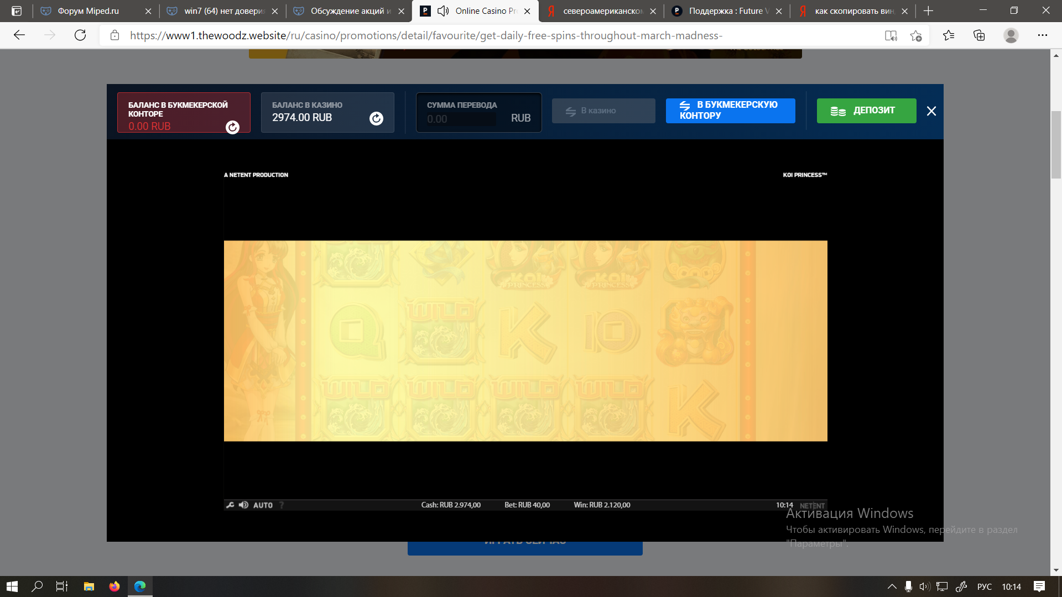Open the browser profile menu
This screenshot has height=597, width=1062.
point(1011,35)
